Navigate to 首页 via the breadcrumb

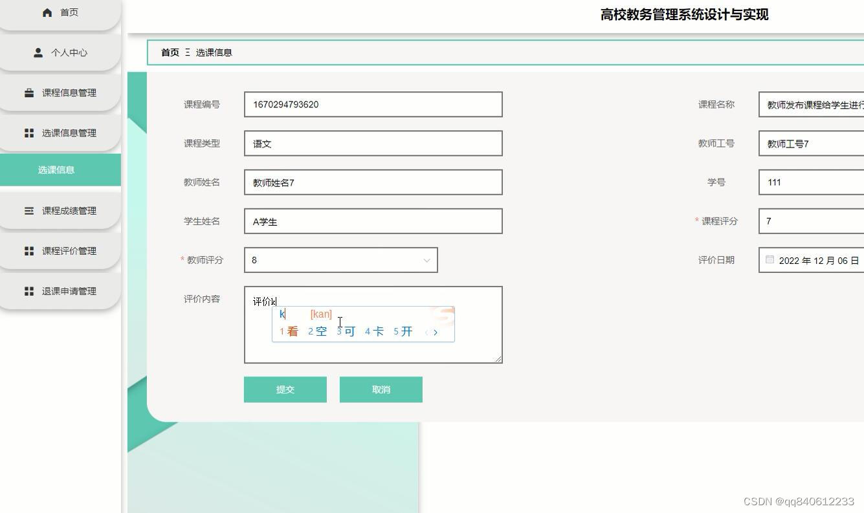[x=170, y=52]
